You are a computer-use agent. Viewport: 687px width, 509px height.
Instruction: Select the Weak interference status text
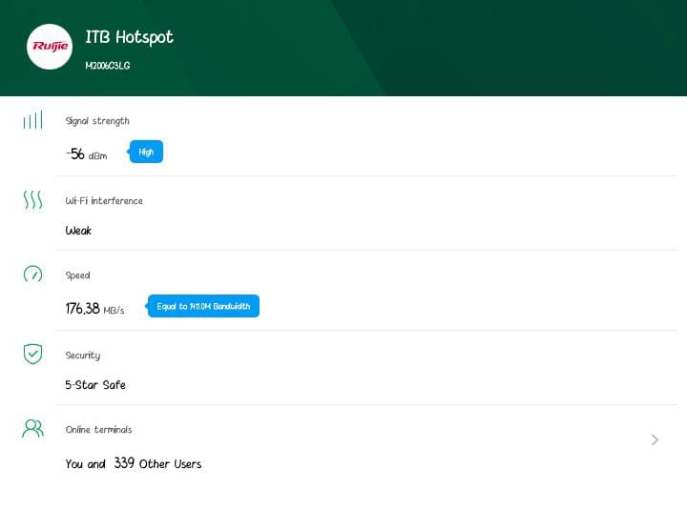[78, 231]
